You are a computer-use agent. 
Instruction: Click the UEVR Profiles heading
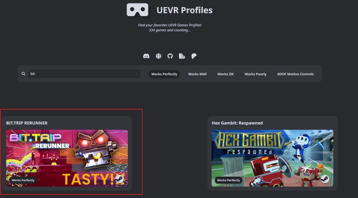point(185,10)
